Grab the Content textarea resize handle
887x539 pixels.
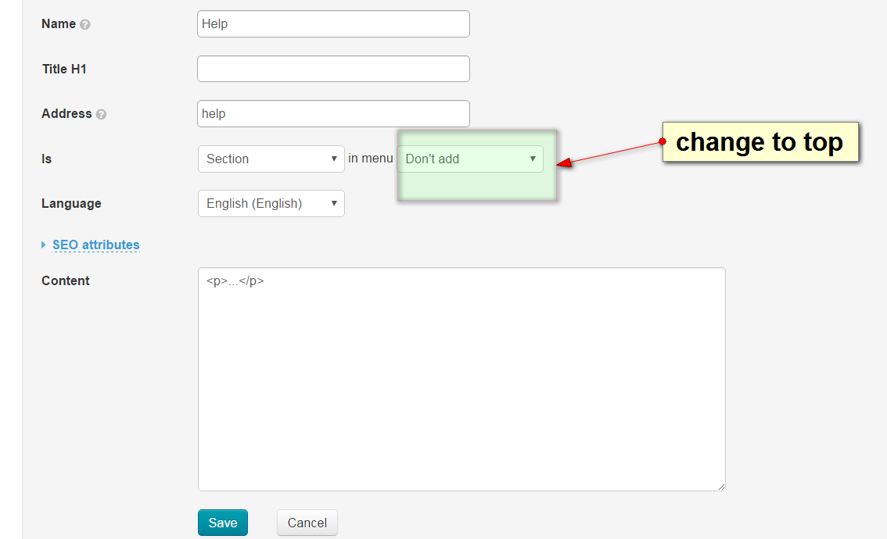(x=720, y=486)
